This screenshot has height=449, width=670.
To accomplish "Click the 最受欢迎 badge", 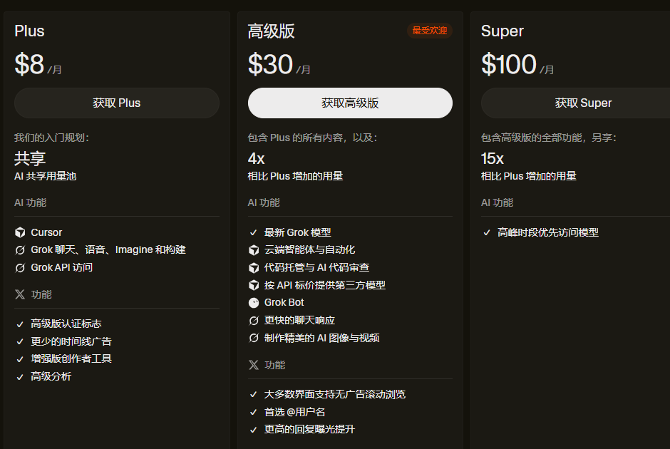I will 429,31.
